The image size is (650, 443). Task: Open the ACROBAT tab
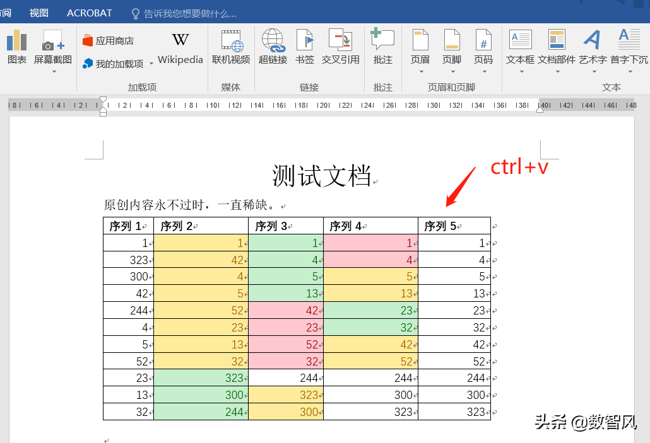pos(89,13)
